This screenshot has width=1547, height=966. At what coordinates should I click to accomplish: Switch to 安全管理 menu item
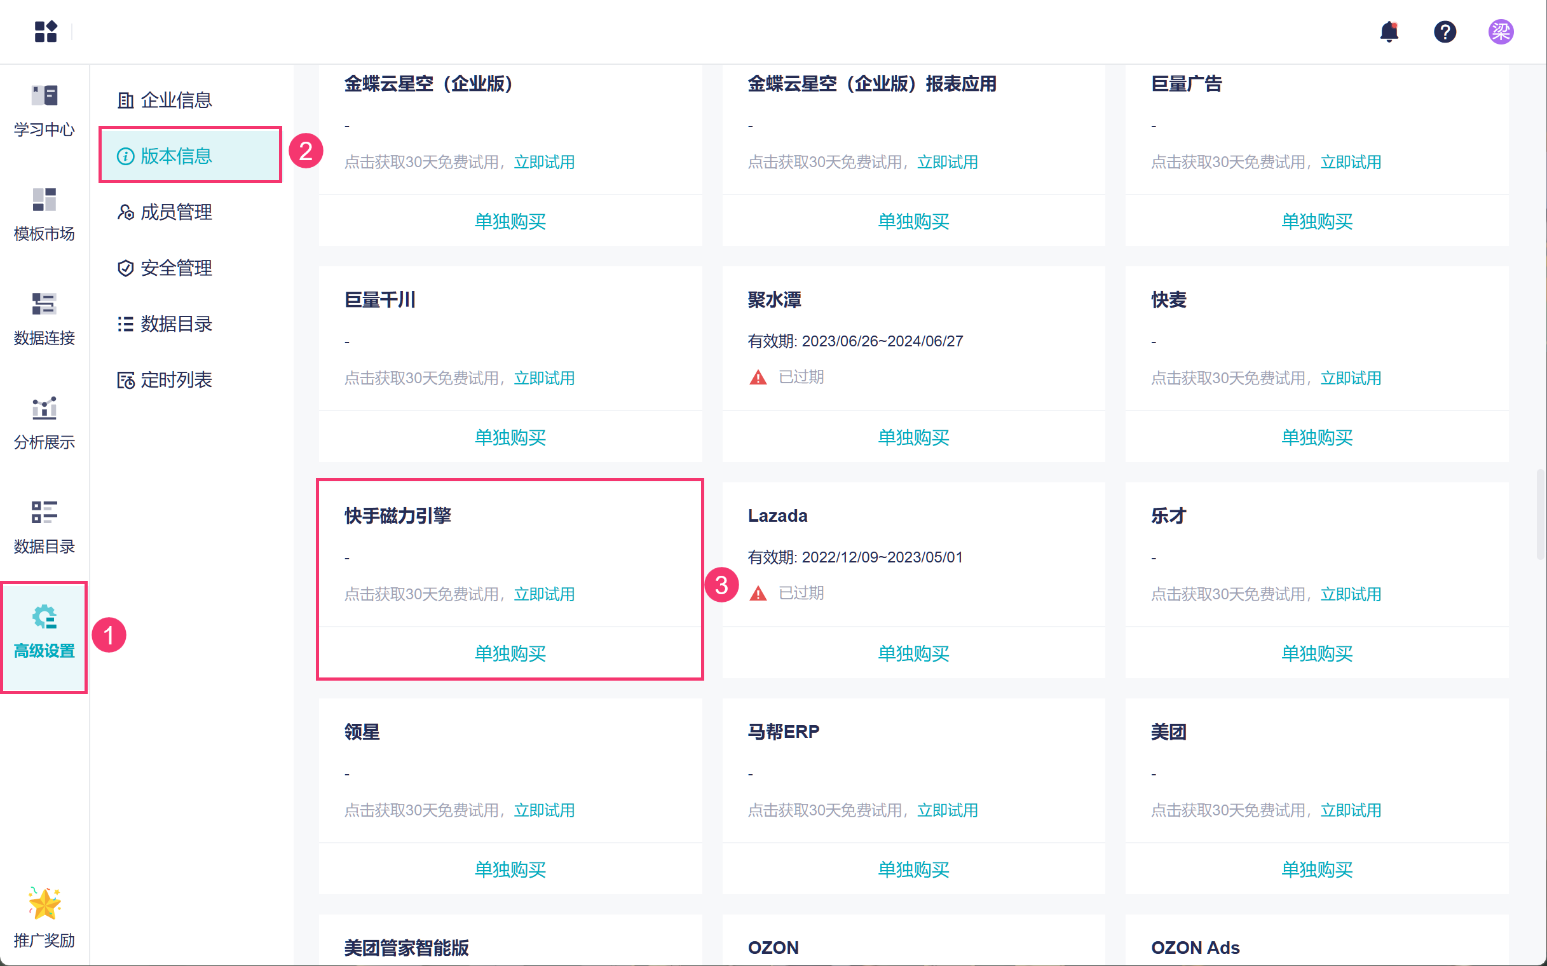click(175, 268)
